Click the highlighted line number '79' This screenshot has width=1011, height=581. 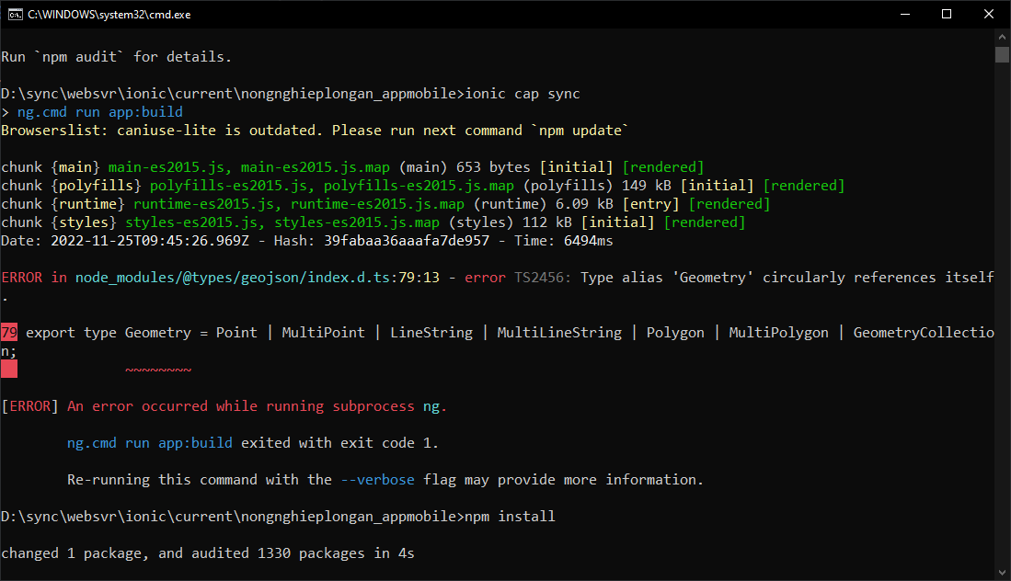click(x=9, y=333)
